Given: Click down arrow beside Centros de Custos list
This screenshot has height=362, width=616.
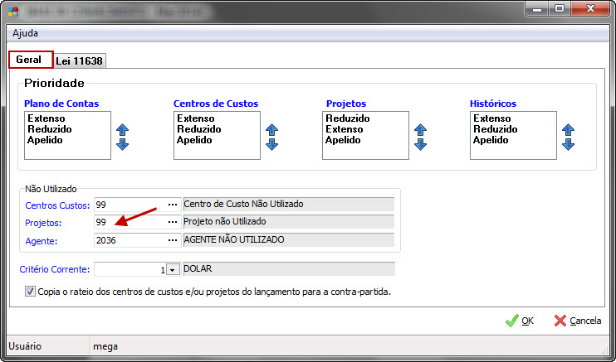Looking at the screenshot, I should click(x=271, y=144).
